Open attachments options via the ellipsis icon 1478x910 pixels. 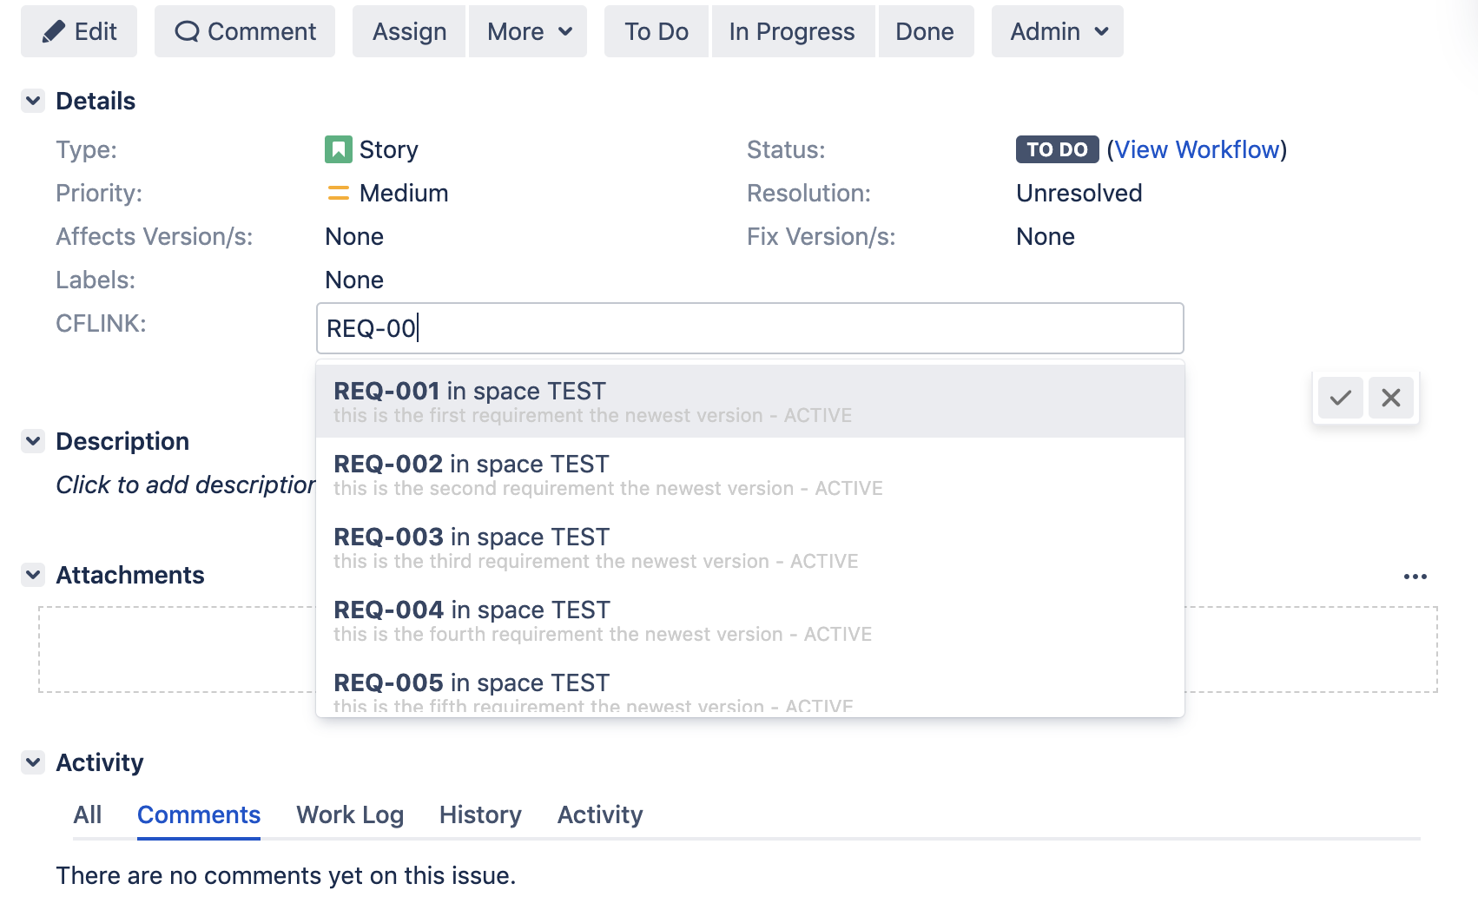tap(1415, 576)
